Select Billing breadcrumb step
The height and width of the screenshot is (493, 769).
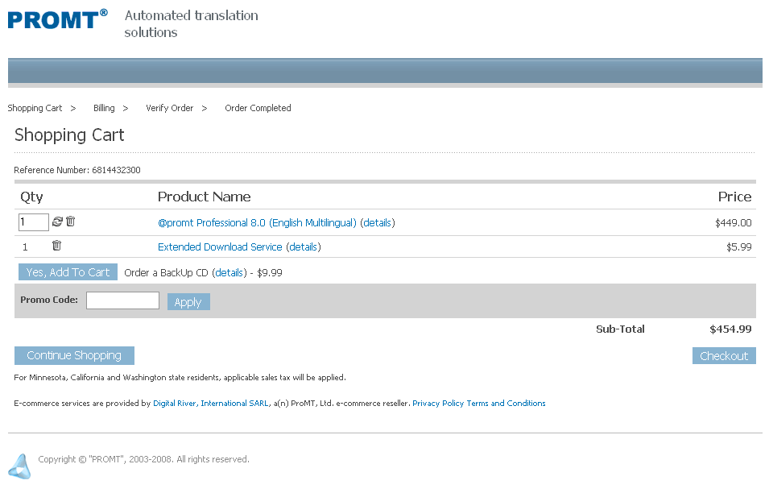pos(104,108)
